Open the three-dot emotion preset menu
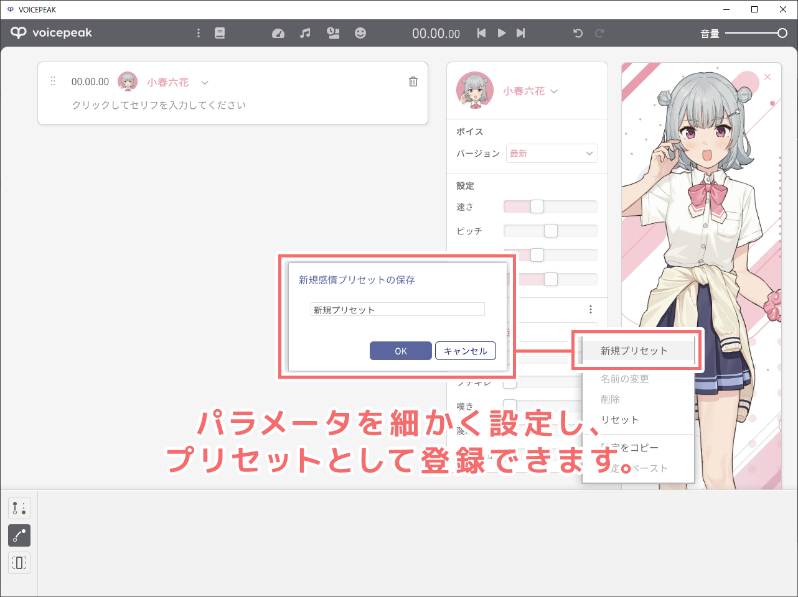Image resolution: width=798 pixels, height=597 pixels. pyautogui.click(x=591, y=310)
